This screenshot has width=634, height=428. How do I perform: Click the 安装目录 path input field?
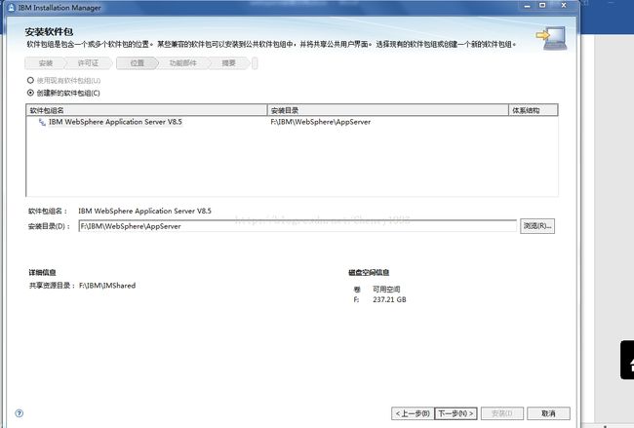coord(297,226)
